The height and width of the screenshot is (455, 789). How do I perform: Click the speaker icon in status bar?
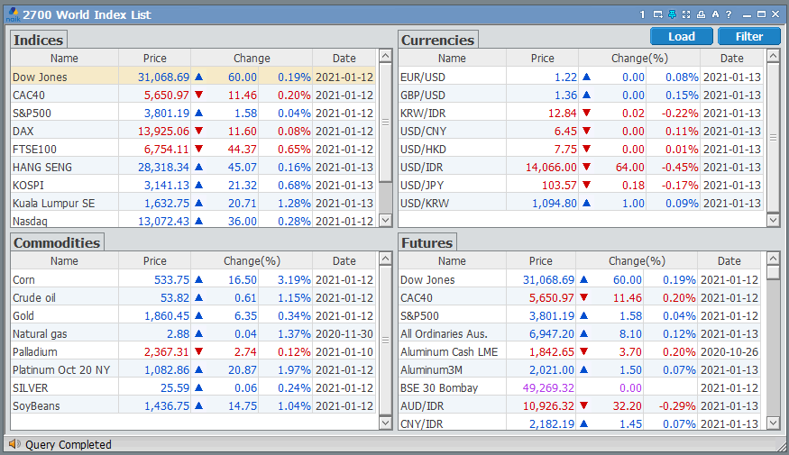coord(14,444)
